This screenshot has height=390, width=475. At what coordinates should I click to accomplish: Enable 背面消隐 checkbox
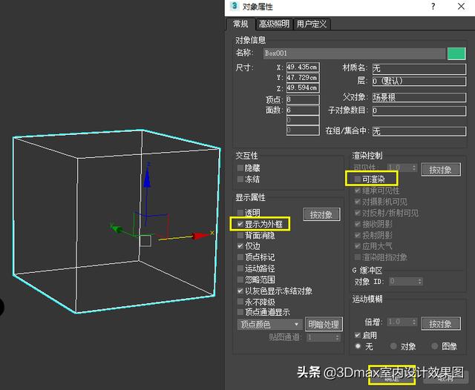point(240,235)
